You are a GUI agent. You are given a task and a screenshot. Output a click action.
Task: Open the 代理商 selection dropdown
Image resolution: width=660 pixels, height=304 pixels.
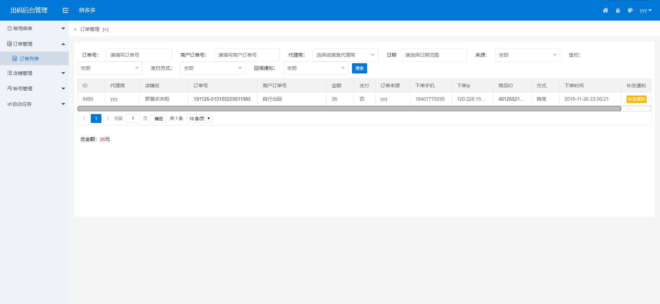tap(345, 55)
